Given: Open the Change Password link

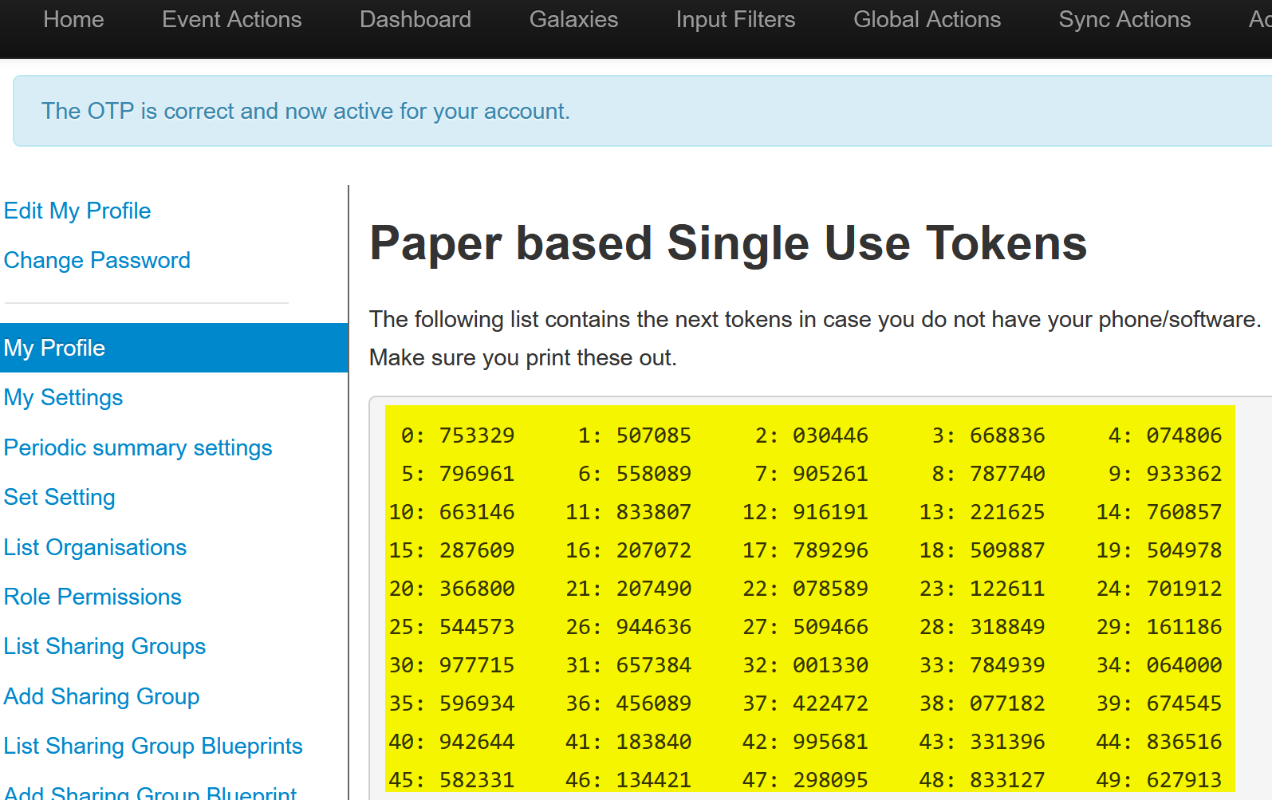Looking at the screenshot, I should (96, 260).
